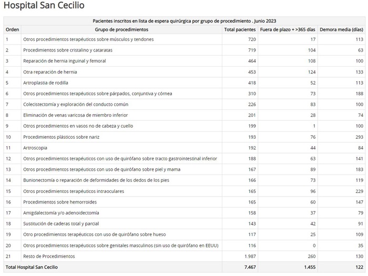Click the Fuera de plazo column header

tap(288, 29)
